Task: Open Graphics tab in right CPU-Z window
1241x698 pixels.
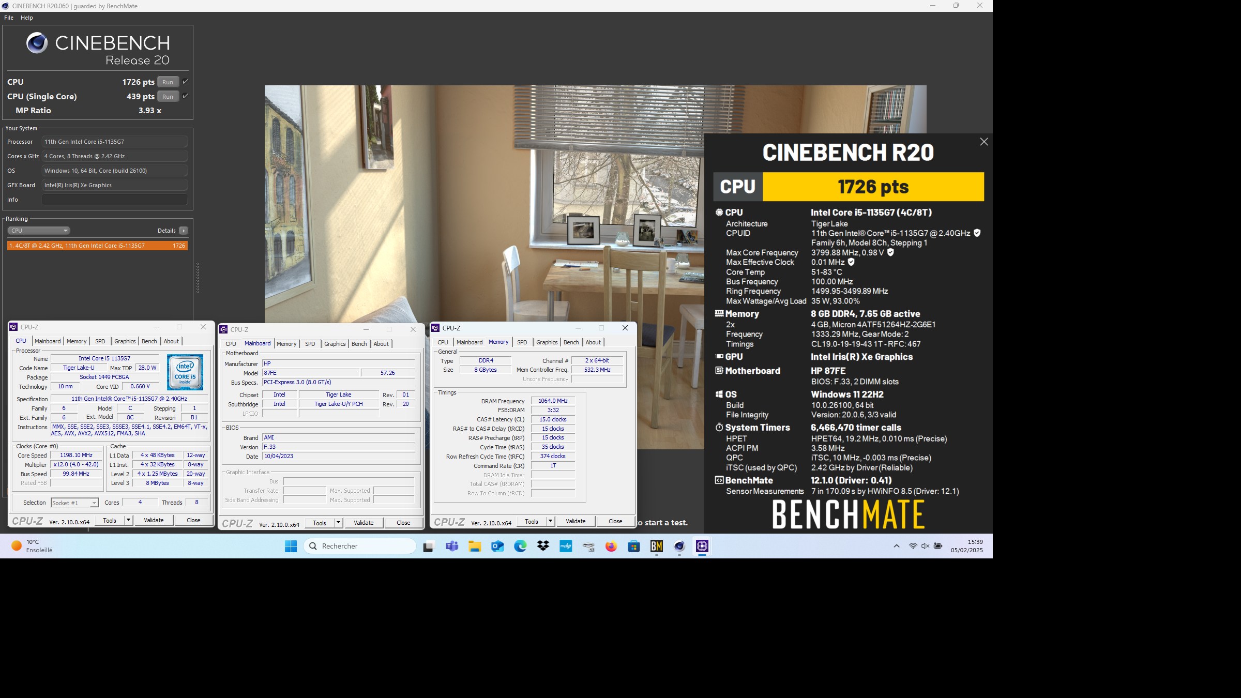Action: 547,342
